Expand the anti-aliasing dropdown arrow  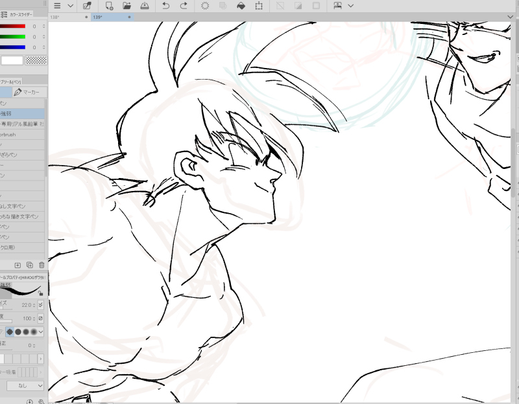(41, 331)
